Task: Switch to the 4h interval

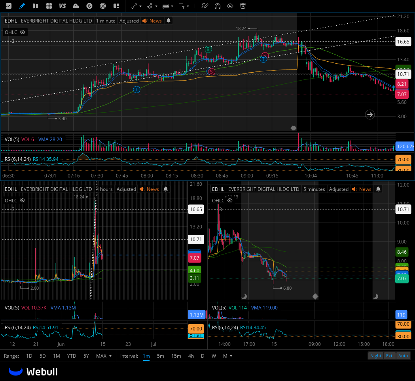Action: coord(191,356)
